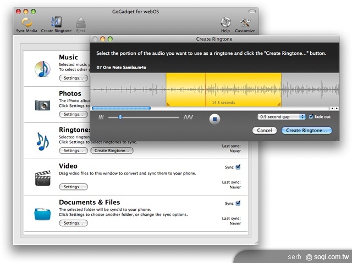Click the Video clapperboard icon
The image size is (352, 263).
coord(42,177)
